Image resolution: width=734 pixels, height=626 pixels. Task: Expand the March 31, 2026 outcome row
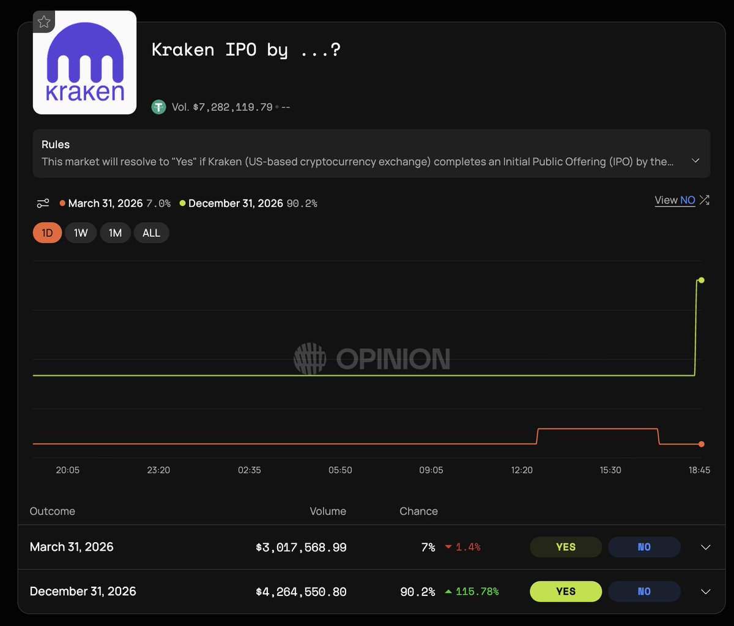point(706,547)
